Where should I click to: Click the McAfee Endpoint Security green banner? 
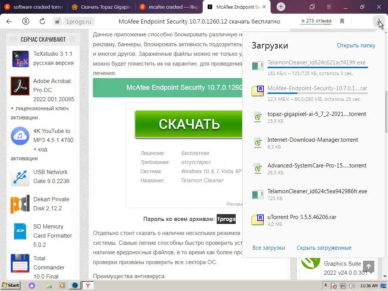pos(167,88)
